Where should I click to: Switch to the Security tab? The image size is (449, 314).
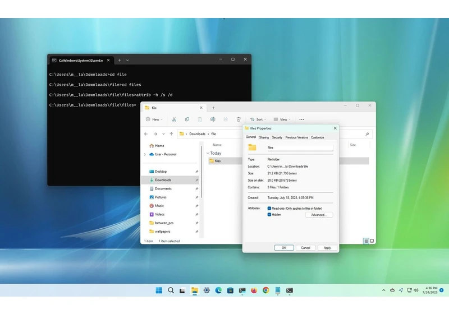pos(277,137)
